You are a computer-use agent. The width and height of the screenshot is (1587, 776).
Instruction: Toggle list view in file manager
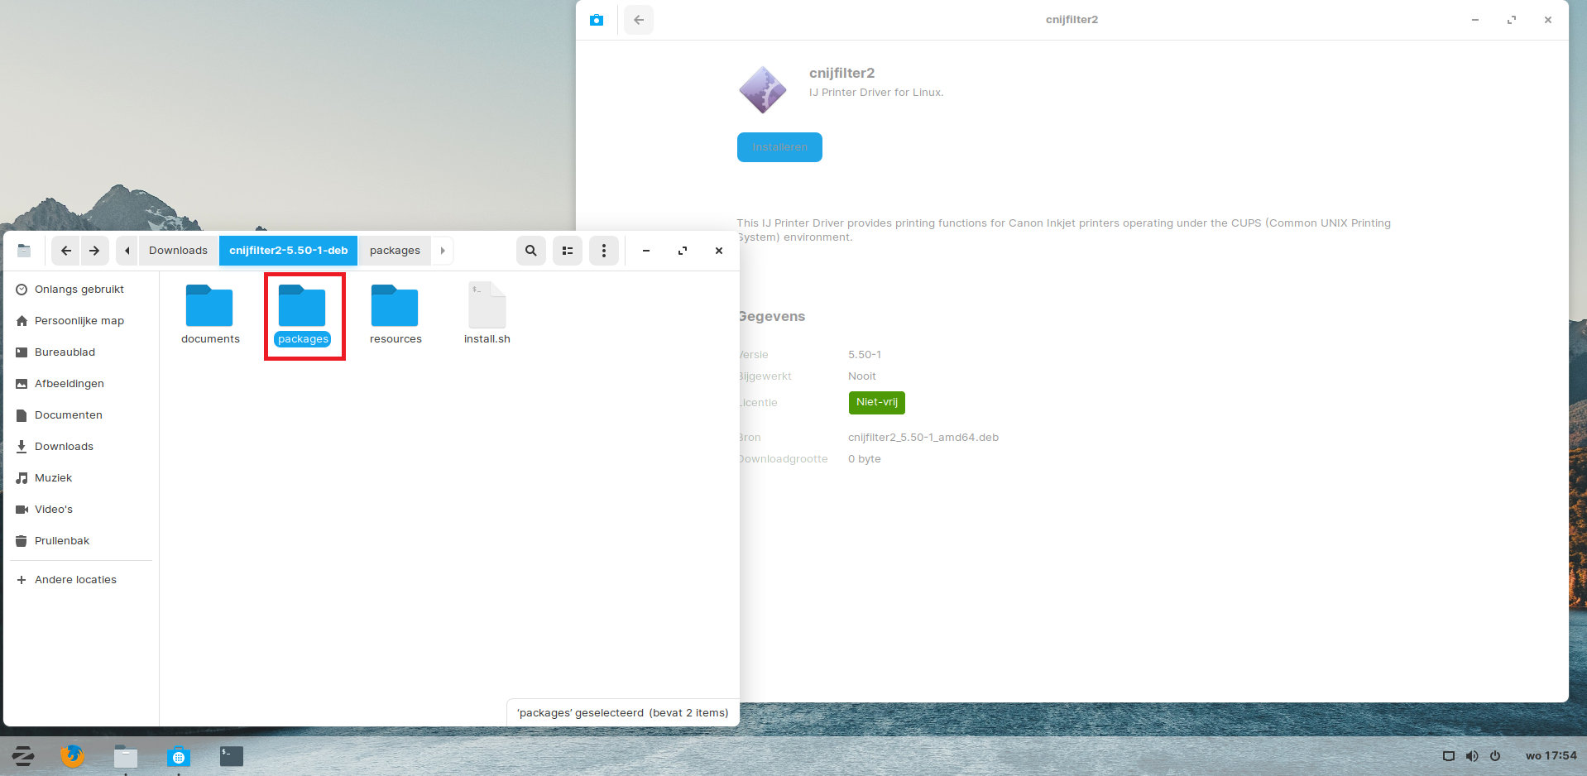568,251
